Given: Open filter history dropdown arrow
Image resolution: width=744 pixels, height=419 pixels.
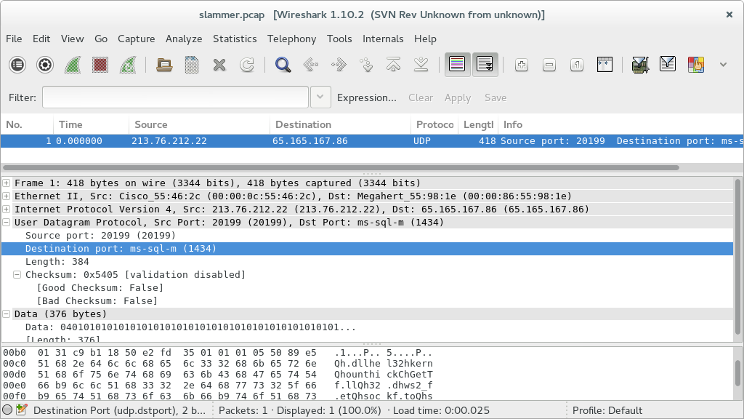Looking at the screenshot, I should click(320, 97).
